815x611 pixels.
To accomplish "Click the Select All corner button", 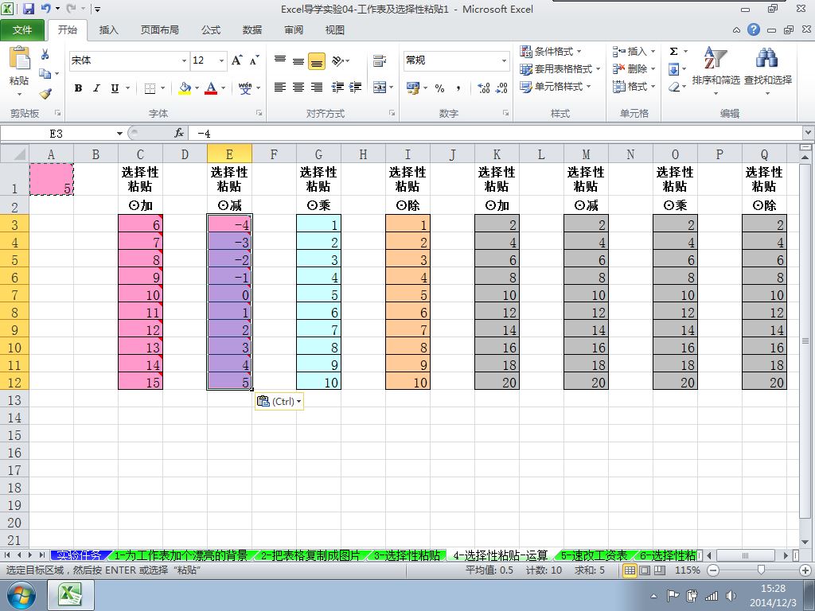I will (x=14, y=154).
